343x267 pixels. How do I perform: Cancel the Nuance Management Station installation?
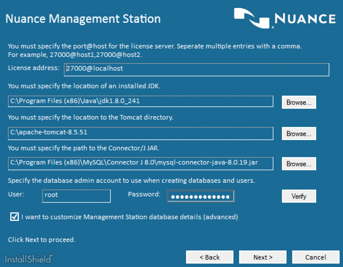click(315, 257)
